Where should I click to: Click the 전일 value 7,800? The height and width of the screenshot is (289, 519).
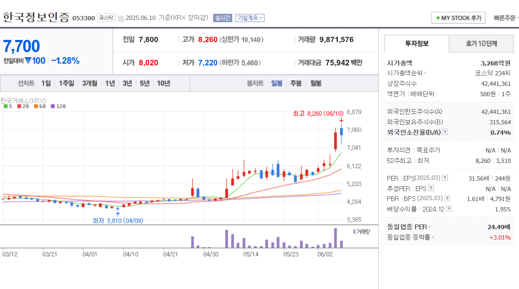tap(148, 40)
